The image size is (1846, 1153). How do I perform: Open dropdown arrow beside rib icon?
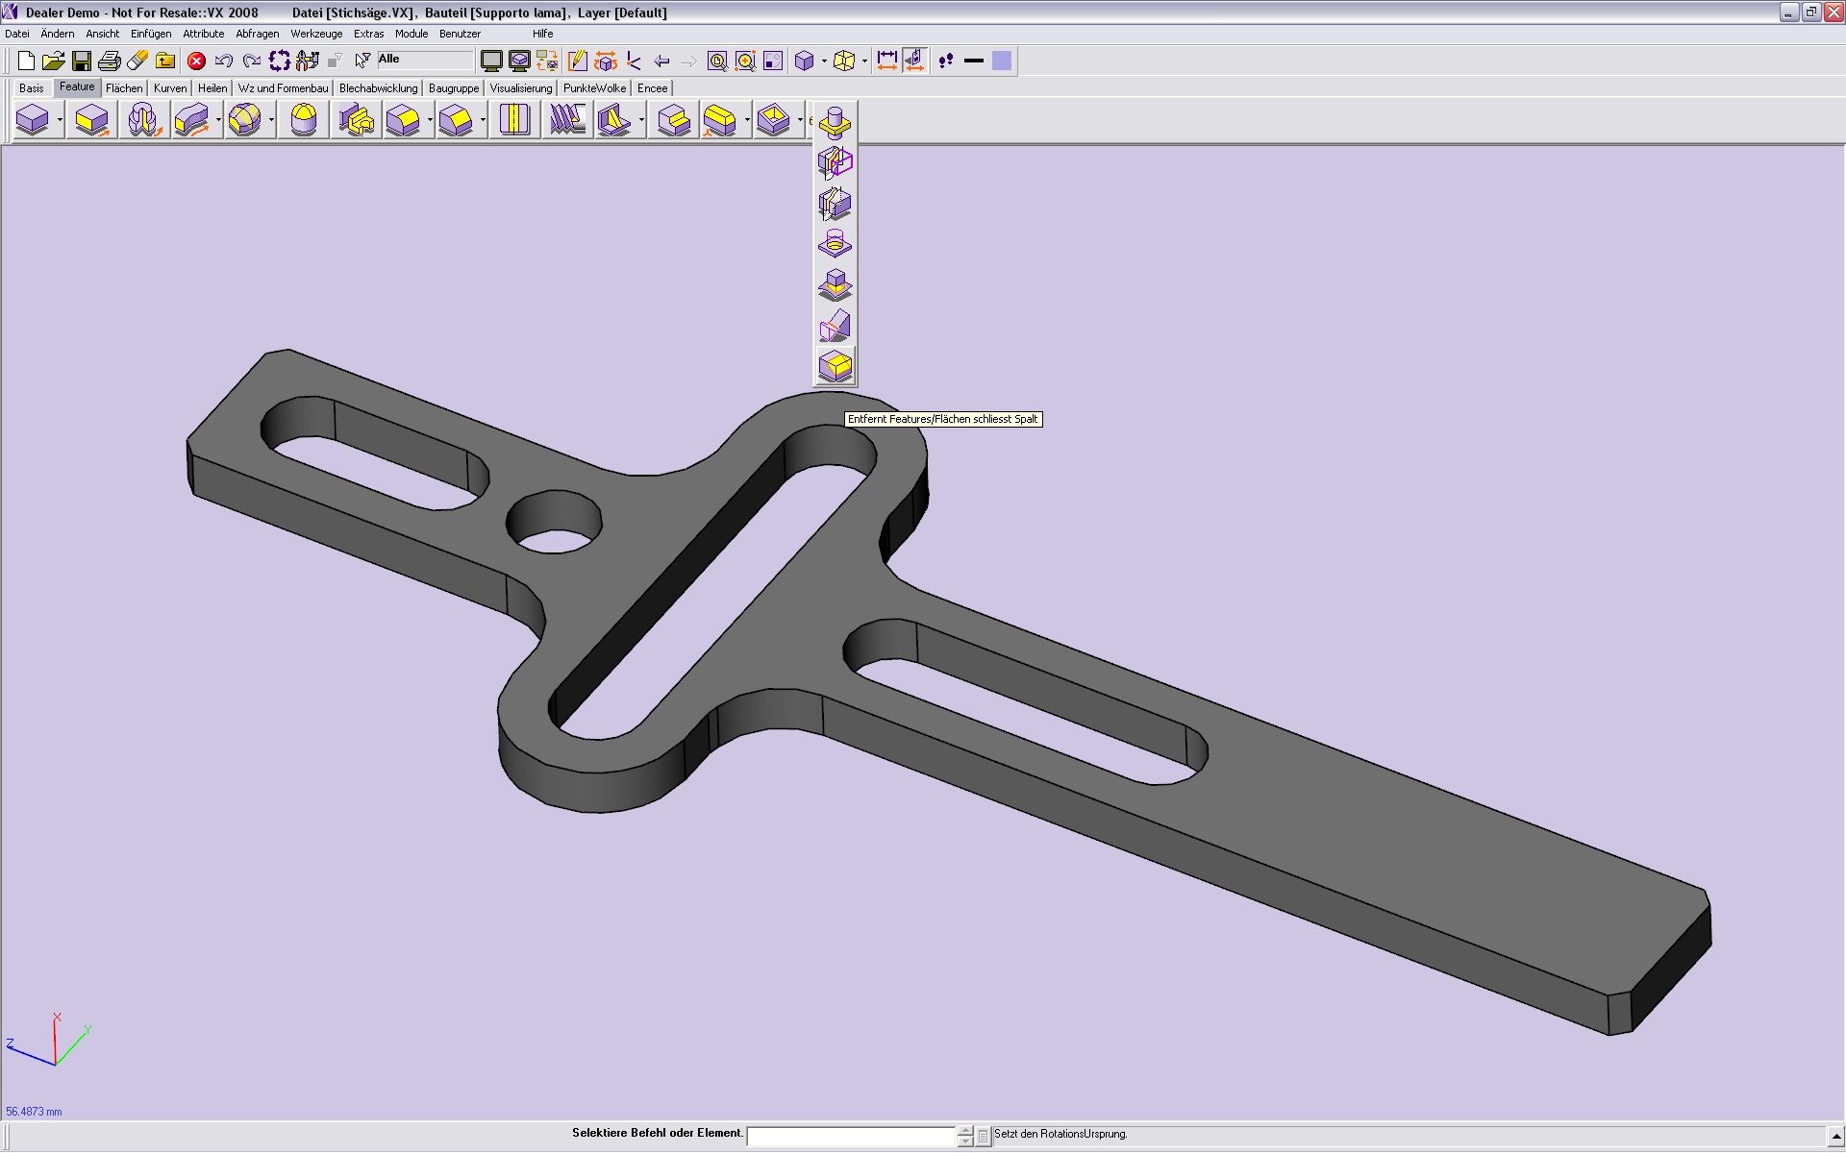(641, 121)
